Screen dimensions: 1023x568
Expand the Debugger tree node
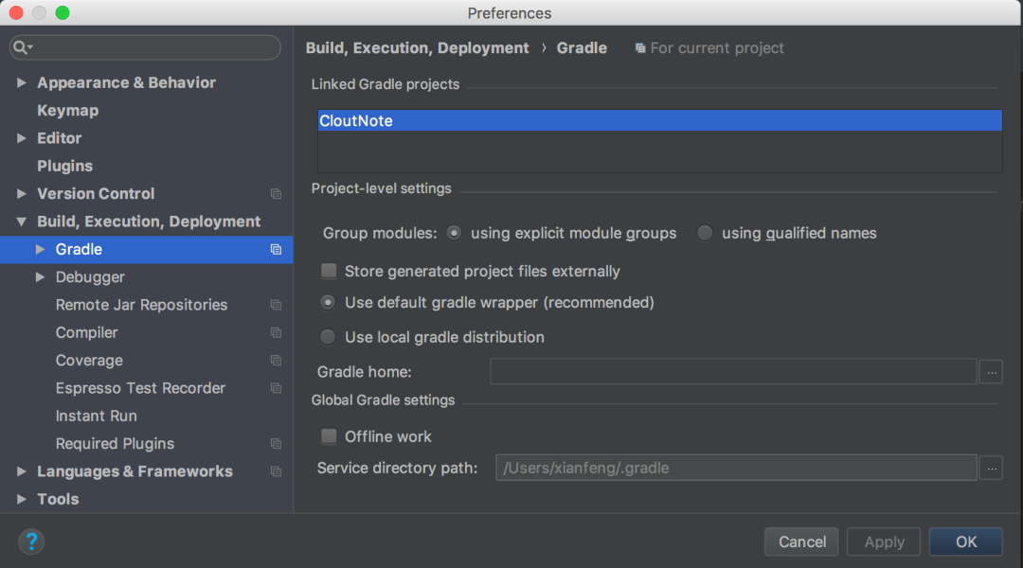click(40, 277)
